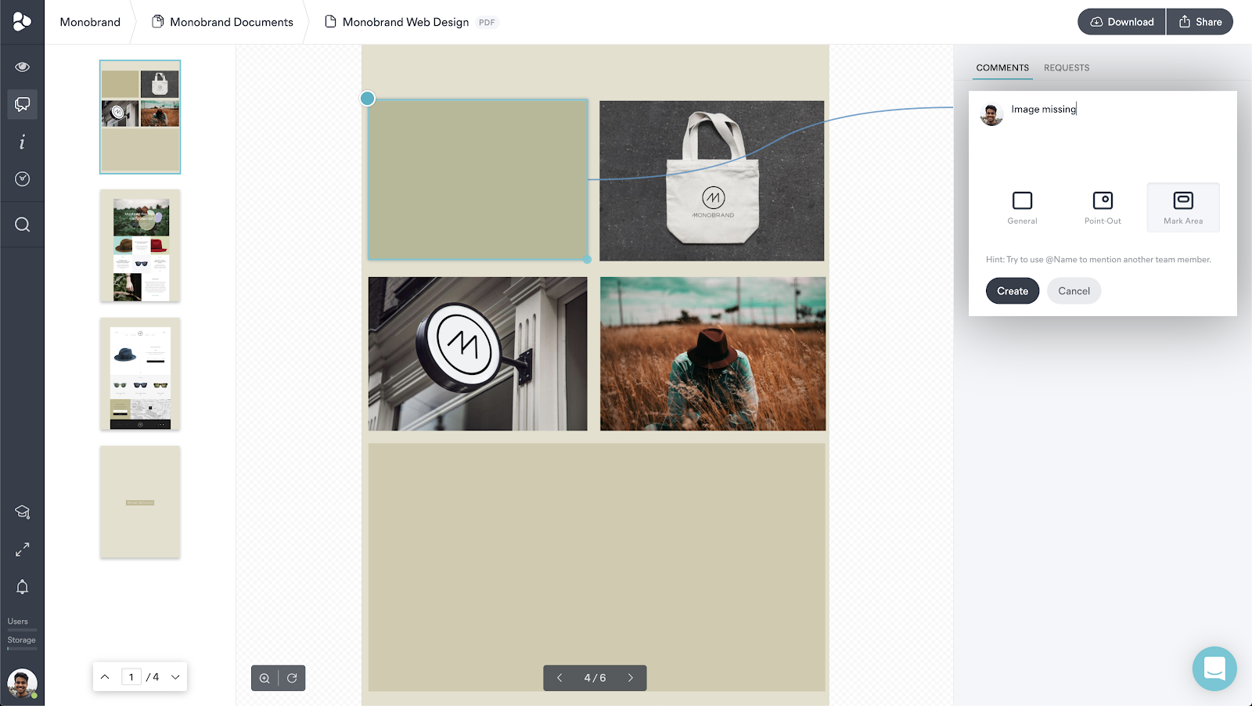Select the Mark Area comment type
This screenshot has width=1252, height=706.
[x=1183, y=207]
